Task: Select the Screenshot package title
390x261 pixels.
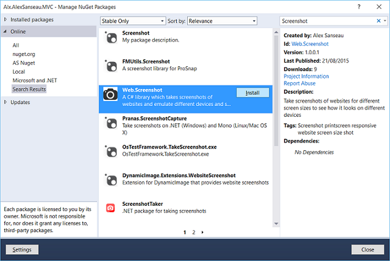Action: coord(136,33)
